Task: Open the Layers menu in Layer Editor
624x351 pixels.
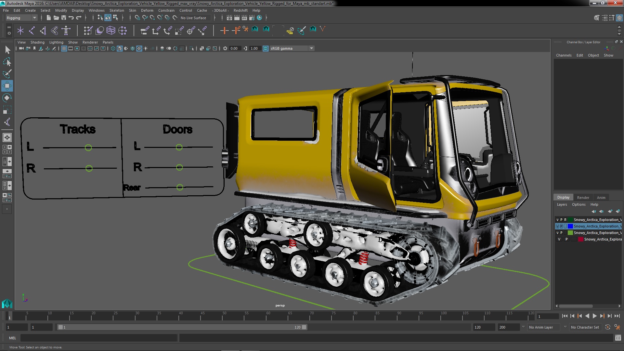Action: point(562,204)
